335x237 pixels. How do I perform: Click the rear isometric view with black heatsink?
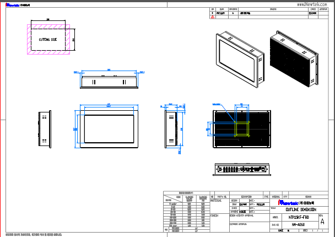294,59
